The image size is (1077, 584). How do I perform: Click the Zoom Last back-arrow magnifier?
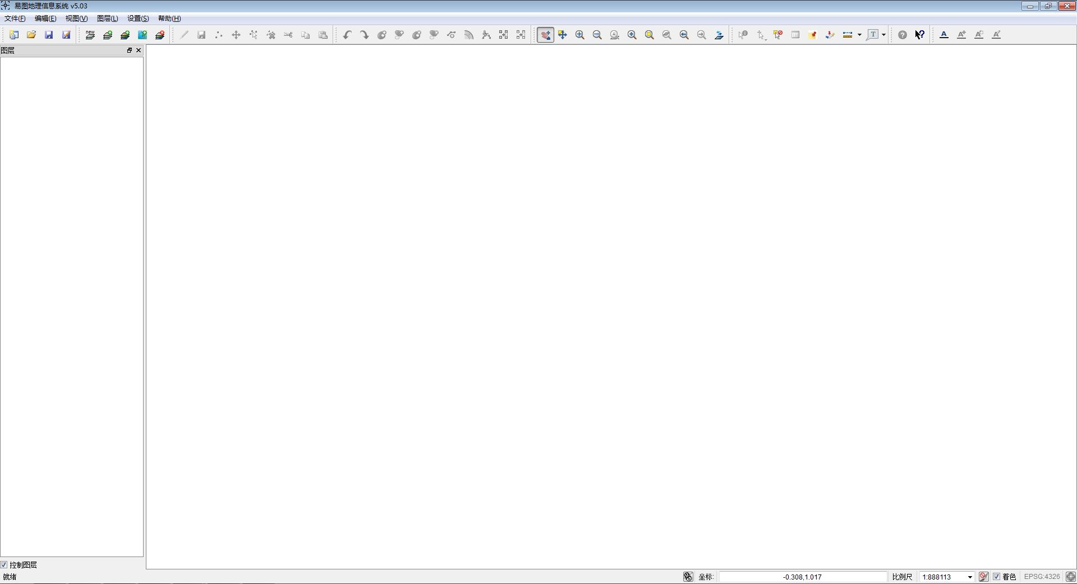tap(684, 35)
